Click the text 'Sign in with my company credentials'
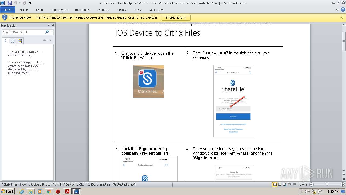This screenshot has height=195, width=346. [145, 151]
